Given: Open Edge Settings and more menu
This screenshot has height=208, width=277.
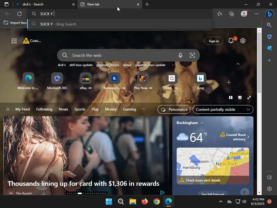Looking at the screenshot, I should click(256, 14).
